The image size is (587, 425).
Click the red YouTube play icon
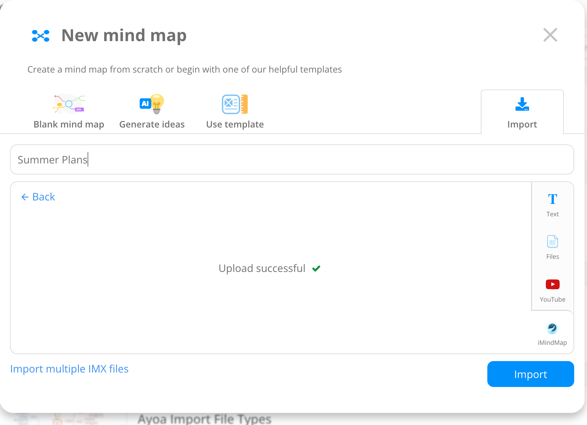[552, 284]
